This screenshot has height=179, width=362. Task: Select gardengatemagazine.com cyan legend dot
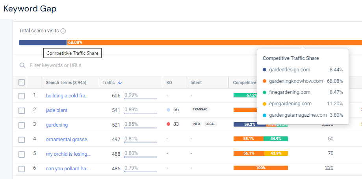(x=265, y=115)
